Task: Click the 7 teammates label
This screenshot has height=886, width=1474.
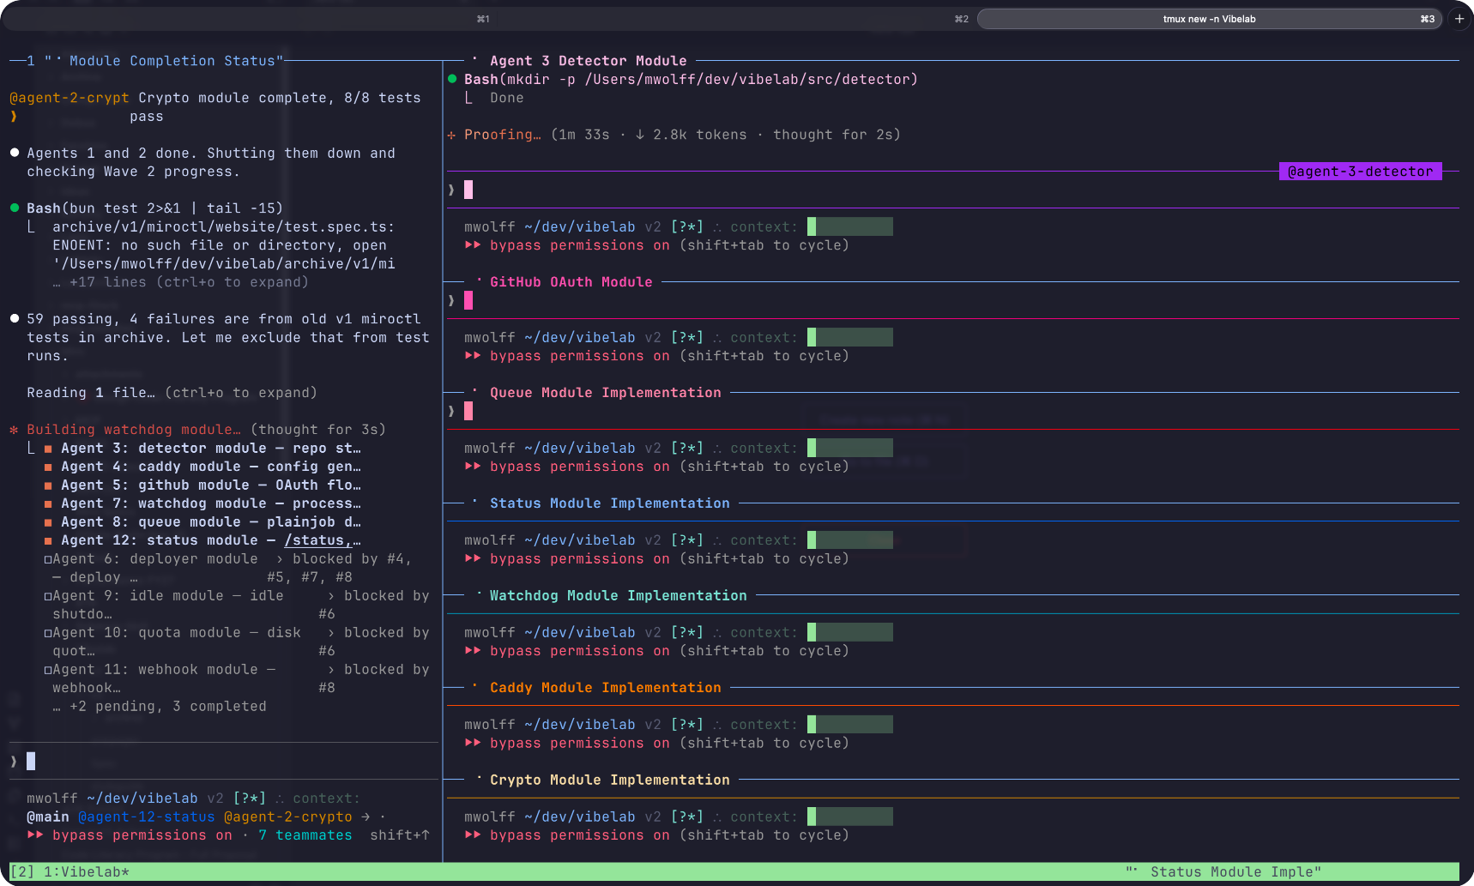Action: point(305,835)
